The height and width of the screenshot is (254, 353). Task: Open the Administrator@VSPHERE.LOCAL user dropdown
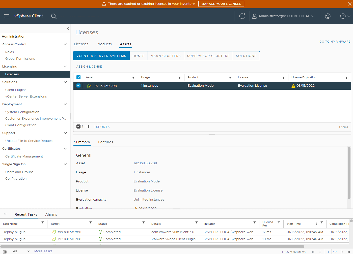[x=284, y=16]
